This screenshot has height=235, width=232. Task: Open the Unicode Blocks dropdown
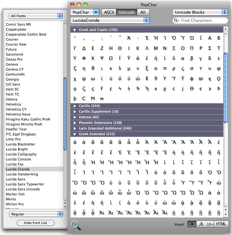click(x=200, y=12)
